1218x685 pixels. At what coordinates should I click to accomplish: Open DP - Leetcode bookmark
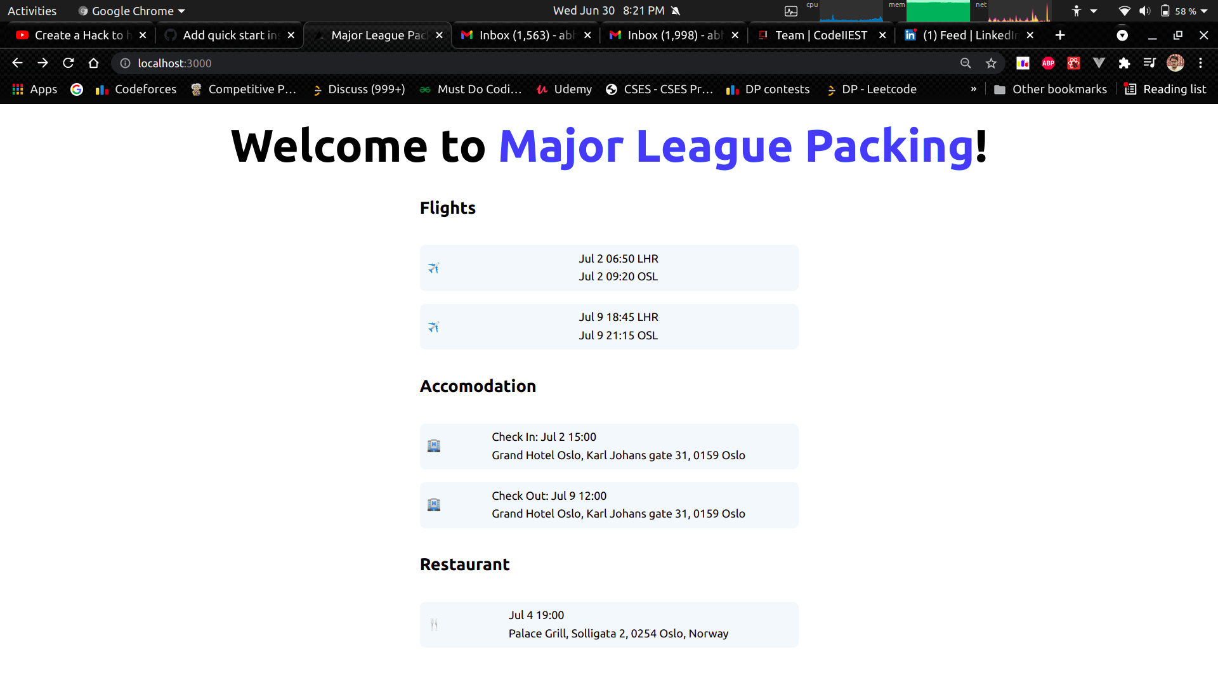872,89
